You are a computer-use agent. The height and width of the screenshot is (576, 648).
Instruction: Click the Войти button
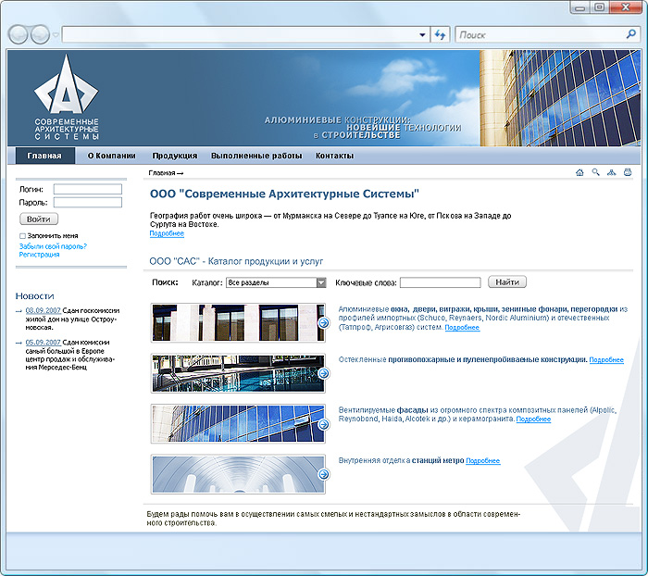(x=39, y=219)
